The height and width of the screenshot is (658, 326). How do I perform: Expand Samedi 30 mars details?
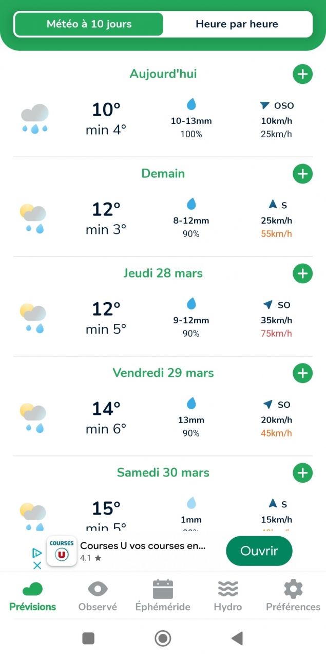pos(302,473)
